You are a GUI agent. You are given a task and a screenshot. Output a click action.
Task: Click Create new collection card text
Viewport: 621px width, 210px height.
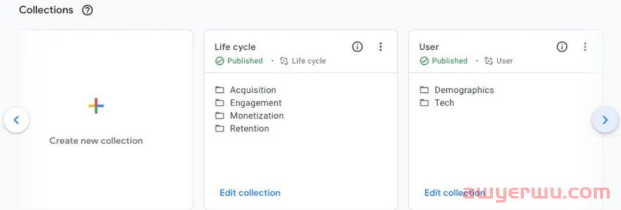pyautogui.click(x=96, y=141)
